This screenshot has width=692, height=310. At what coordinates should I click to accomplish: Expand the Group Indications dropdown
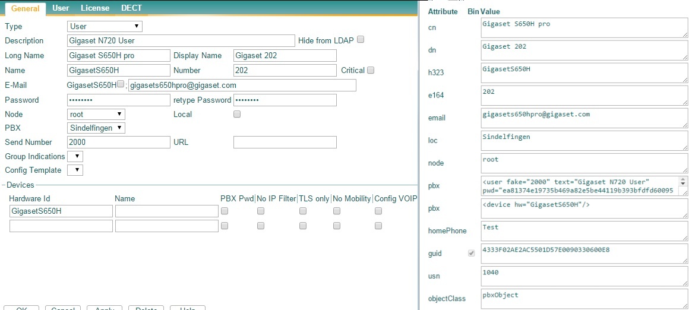pos(75,156)
